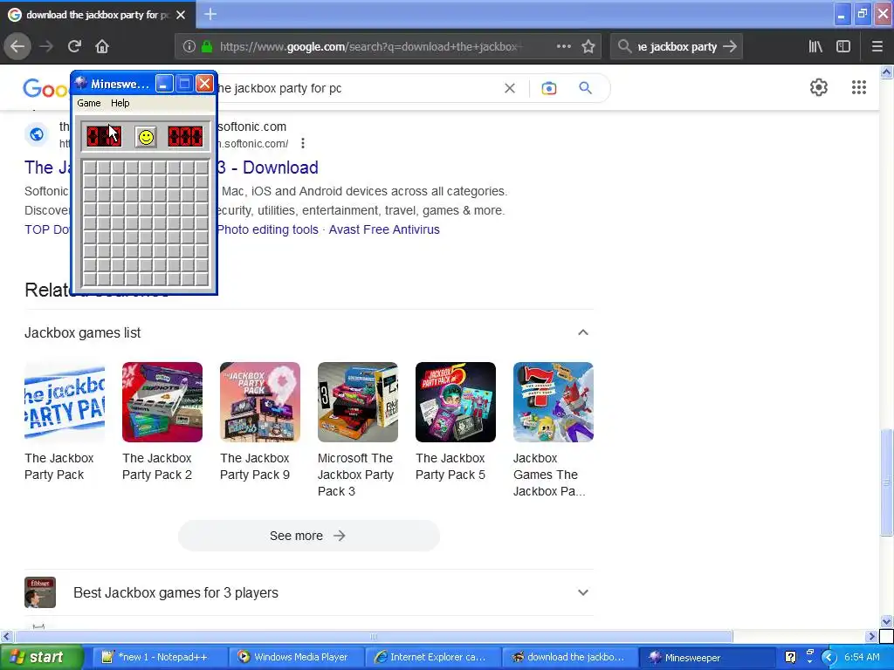Viewport: 894px width, 670px height.
Task: Bookmark this page with the star
Action: 588,47
